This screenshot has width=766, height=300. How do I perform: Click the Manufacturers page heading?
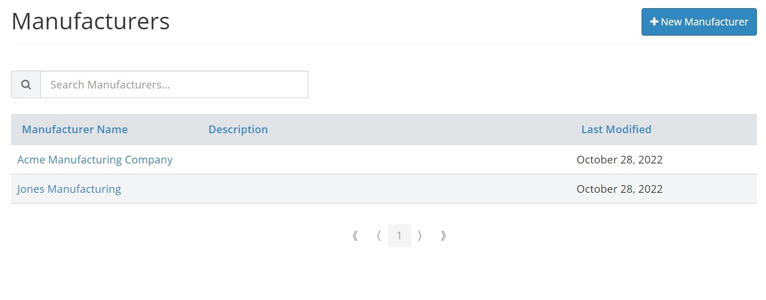[91, 22]
